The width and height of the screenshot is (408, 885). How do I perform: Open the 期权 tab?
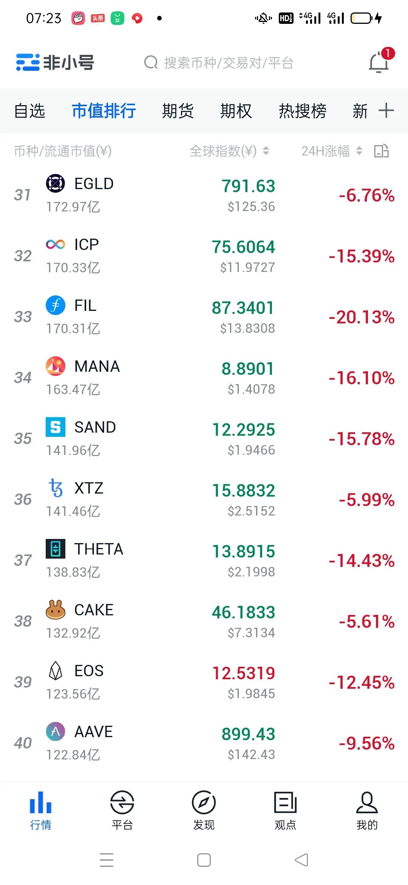(236, 111)
